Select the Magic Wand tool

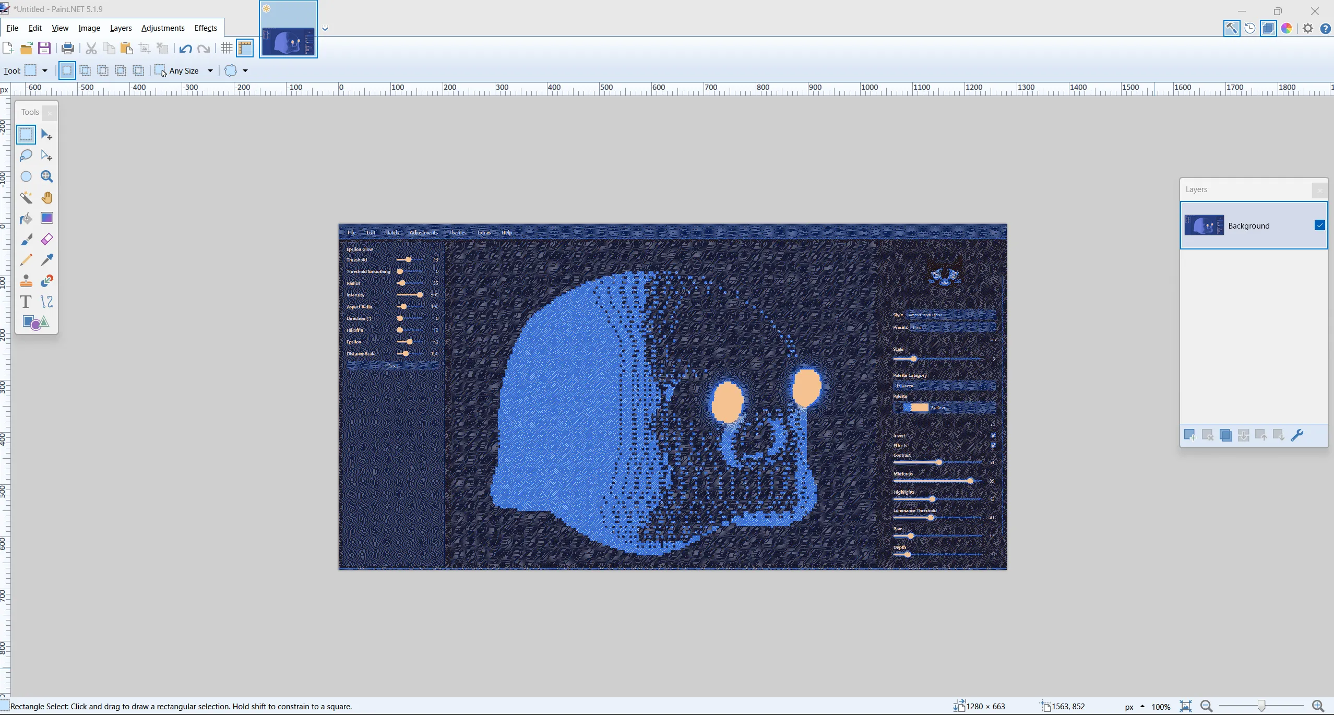click(x=26, y=197)
